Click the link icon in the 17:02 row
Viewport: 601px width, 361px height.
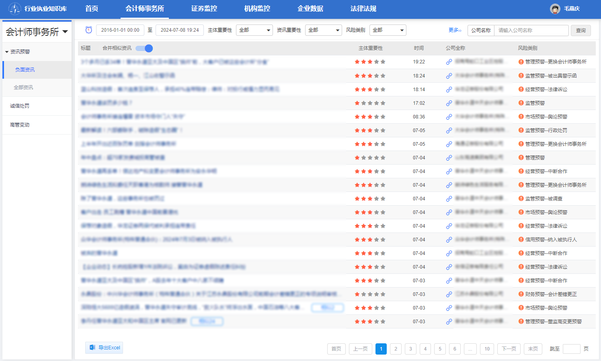[x=449, y=103]
